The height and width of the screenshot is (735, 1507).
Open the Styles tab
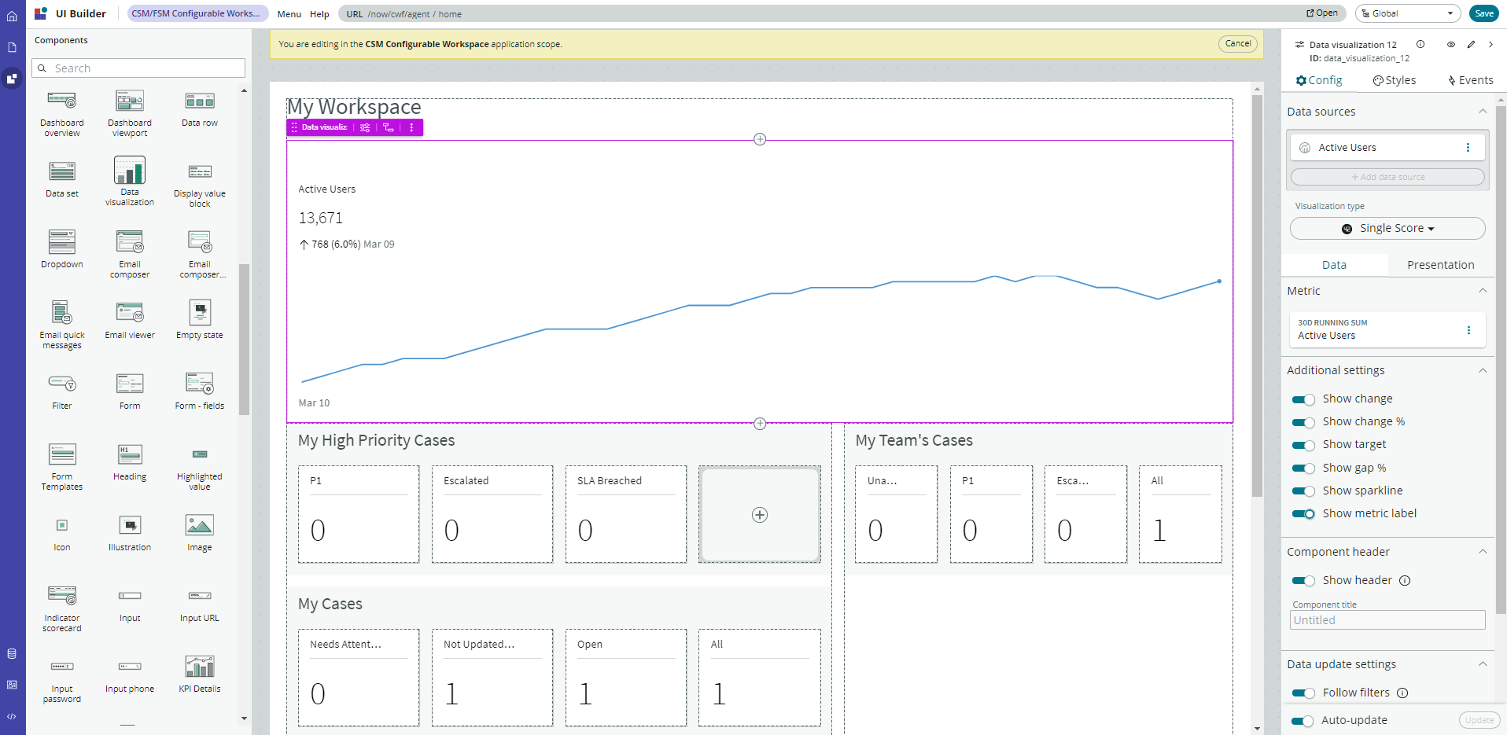pyautogui.click(x=1394, y=80)
